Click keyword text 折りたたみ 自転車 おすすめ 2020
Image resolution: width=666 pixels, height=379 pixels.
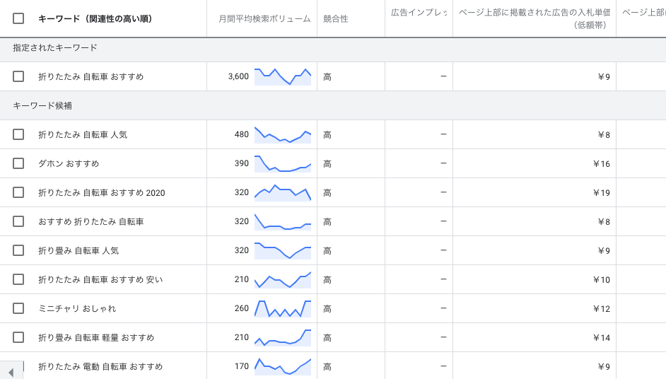pos(102,192)
